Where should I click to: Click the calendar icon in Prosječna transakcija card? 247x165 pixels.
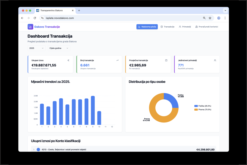166,60
